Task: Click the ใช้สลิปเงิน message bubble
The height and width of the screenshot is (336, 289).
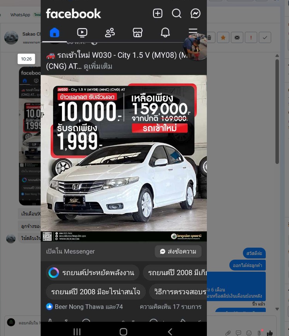Action: click(29, 238)
